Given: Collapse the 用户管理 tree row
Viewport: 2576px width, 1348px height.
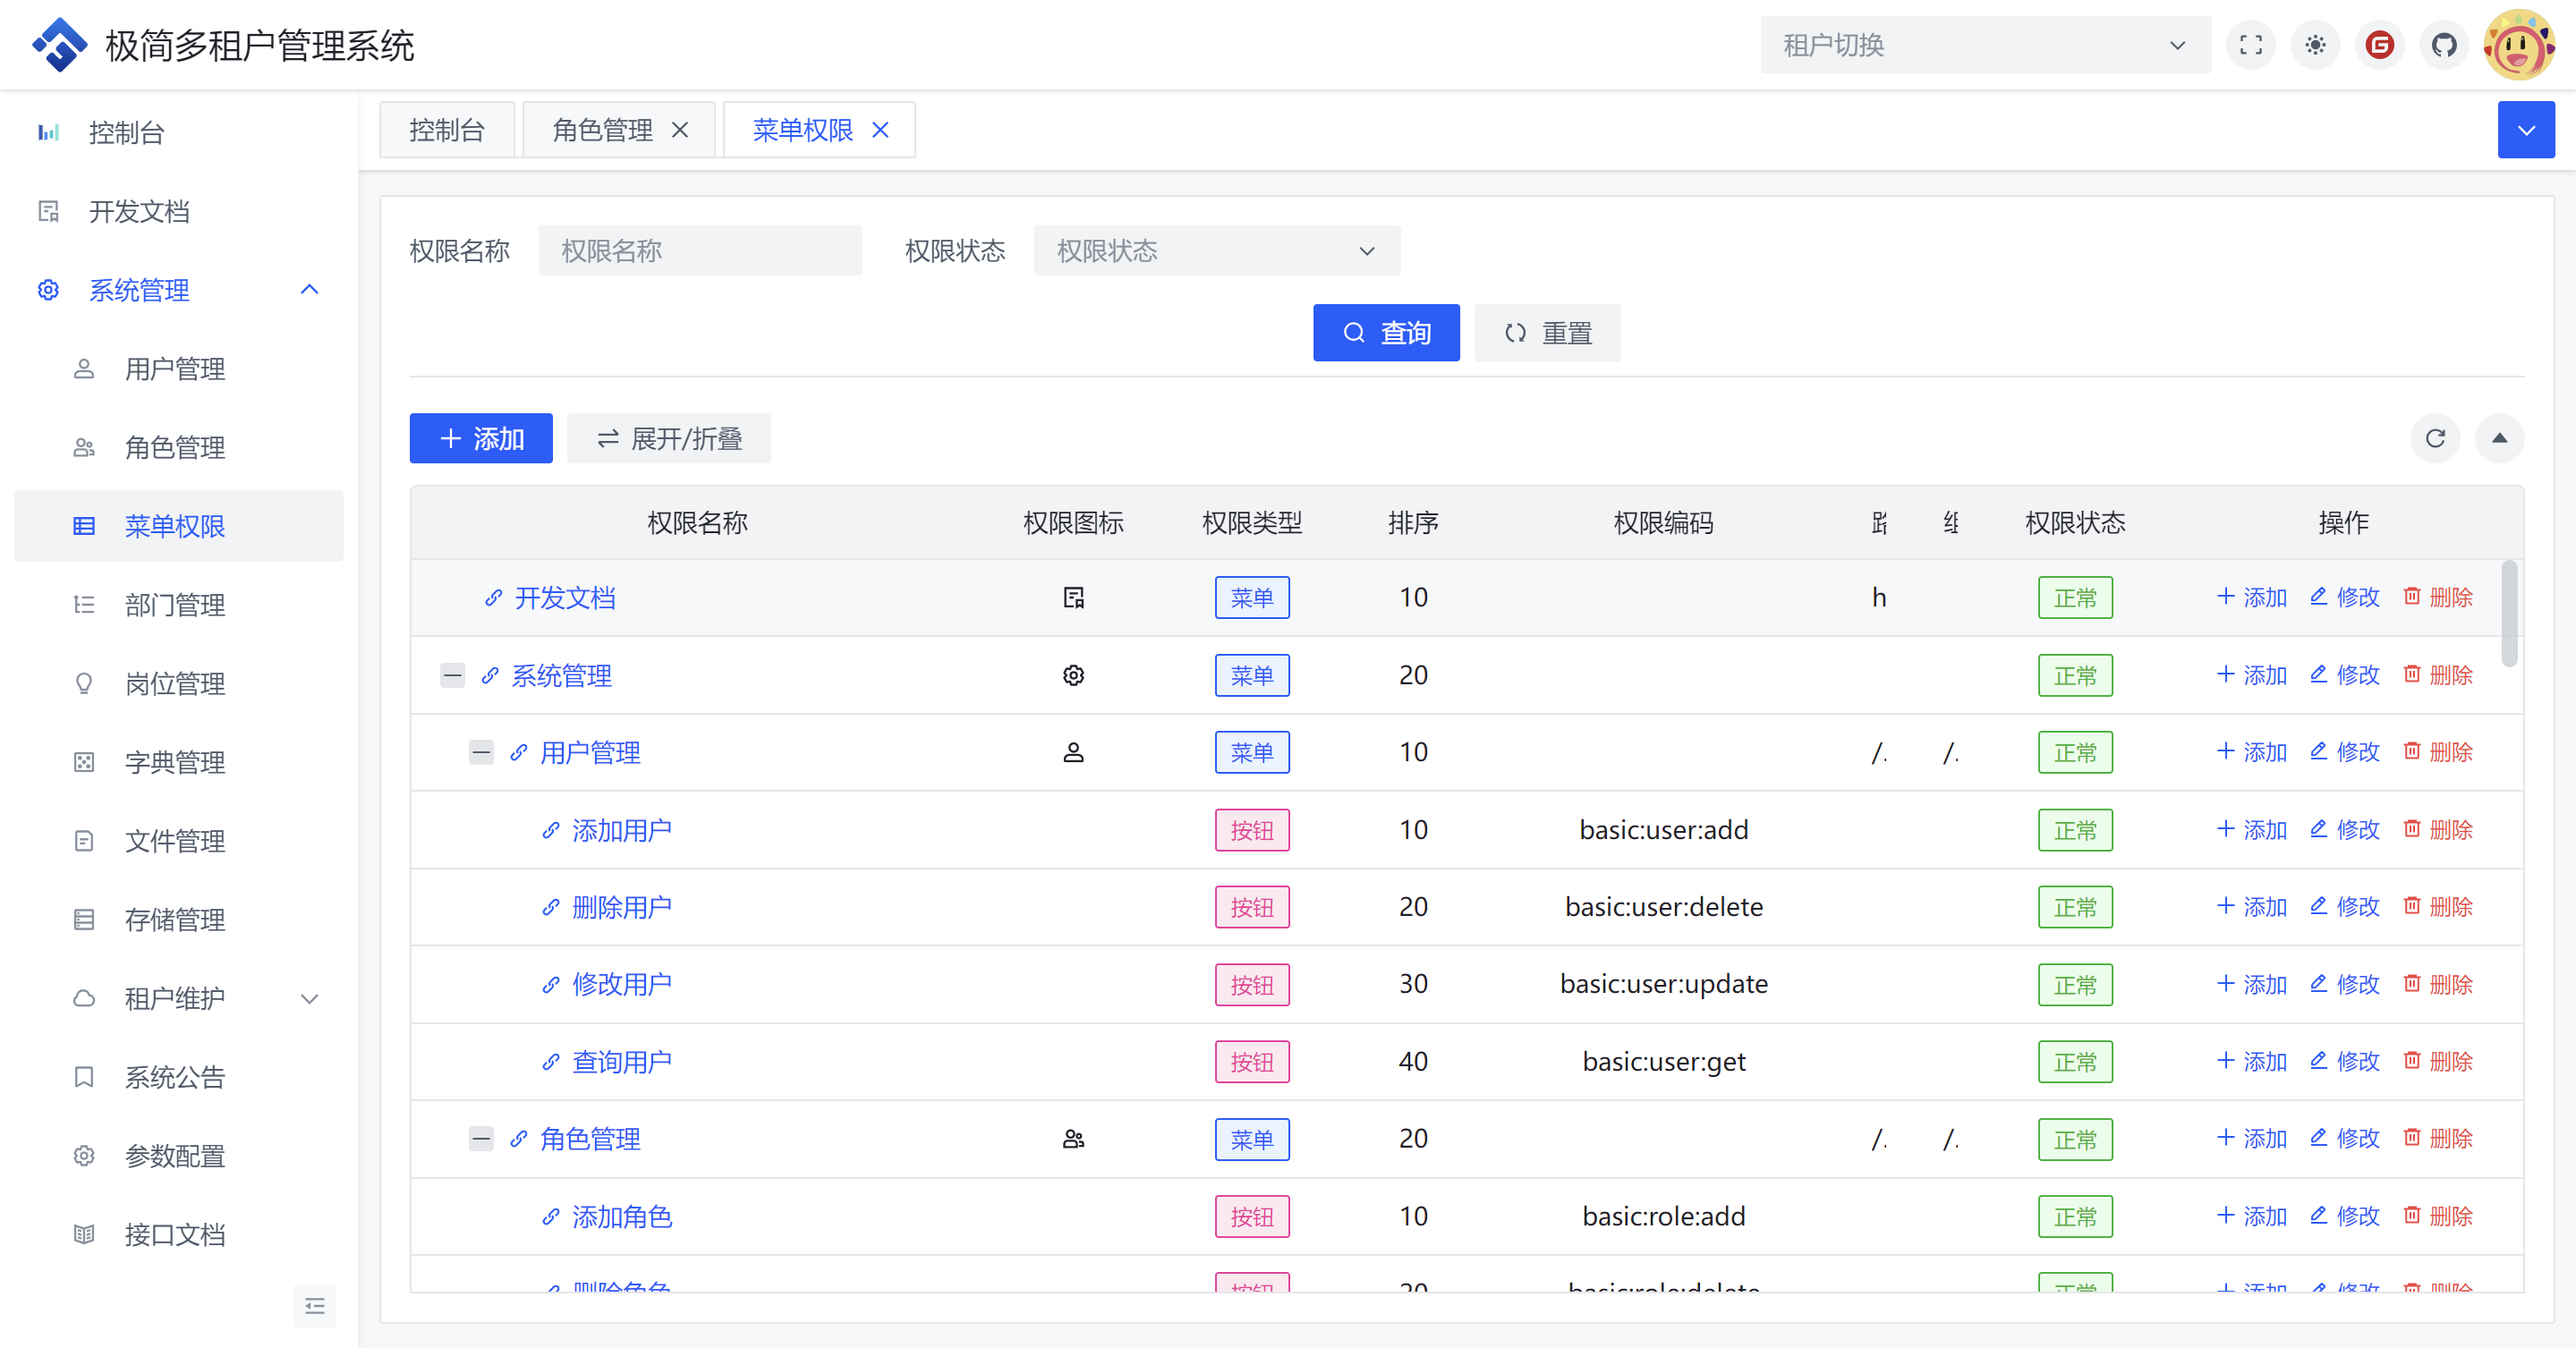Looking at the screenshot, I should (481, 752).
